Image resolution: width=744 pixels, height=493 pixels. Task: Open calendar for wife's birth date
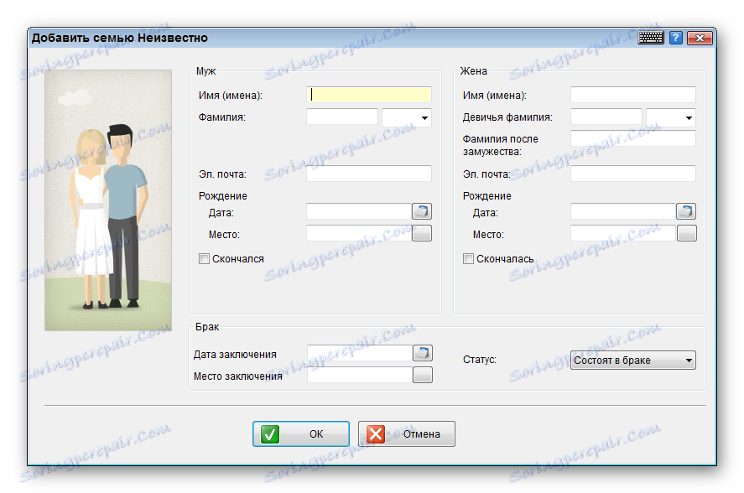[x=686, y=211]
